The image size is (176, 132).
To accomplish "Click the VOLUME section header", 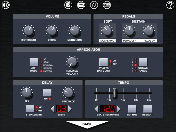I will tap(52, 16).
